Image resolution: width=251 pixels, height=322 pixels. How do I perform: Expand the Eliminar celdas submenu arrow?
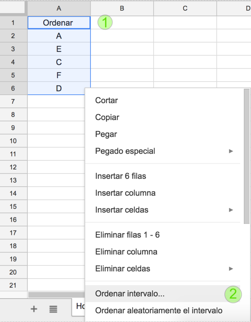(231, 269)
